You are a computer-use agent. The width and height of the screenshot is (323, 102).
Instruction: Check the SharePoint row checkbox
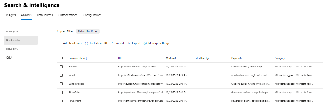click(x=61, y=93)
